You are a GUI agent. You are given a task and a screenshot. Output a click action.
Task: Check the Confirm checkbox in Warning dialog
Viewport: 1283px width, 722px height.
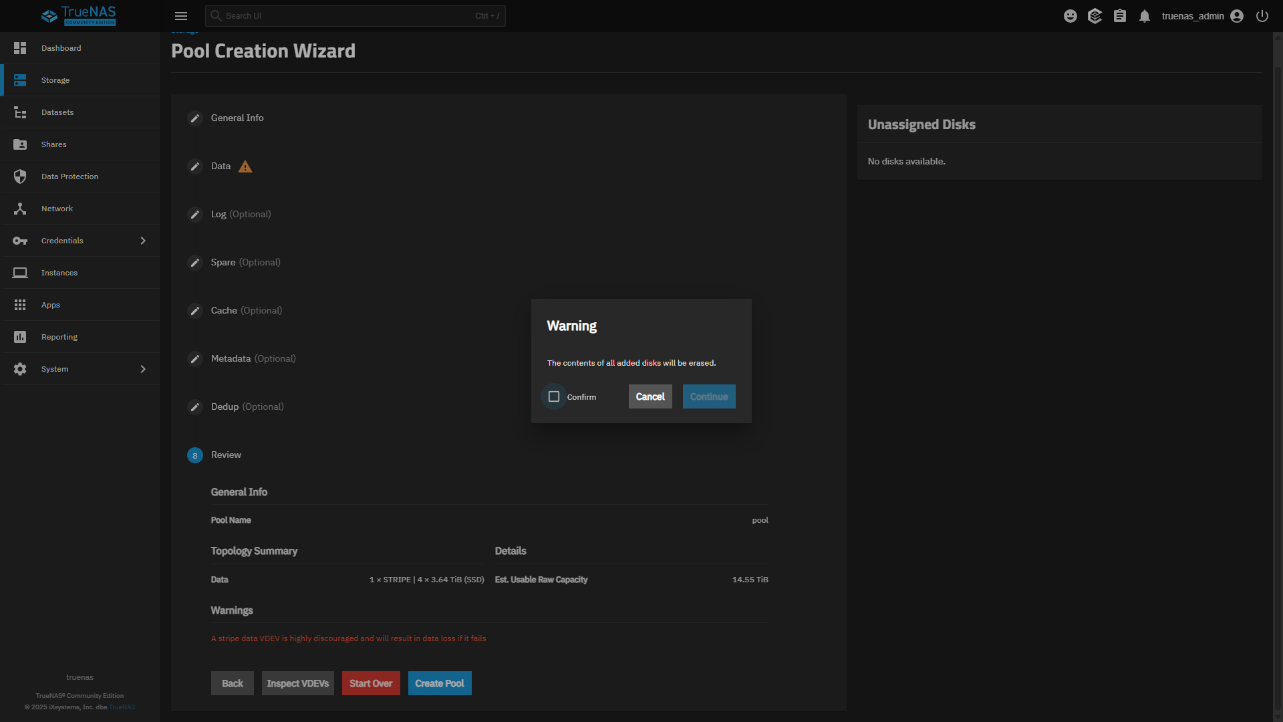[554, 396]
